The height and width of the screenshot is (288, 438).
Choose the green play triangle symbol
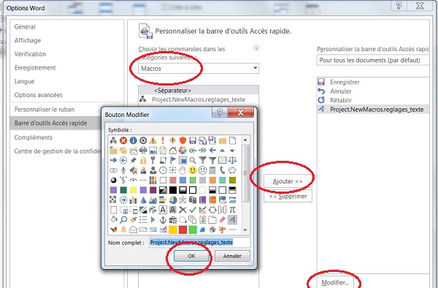point(153,220)
